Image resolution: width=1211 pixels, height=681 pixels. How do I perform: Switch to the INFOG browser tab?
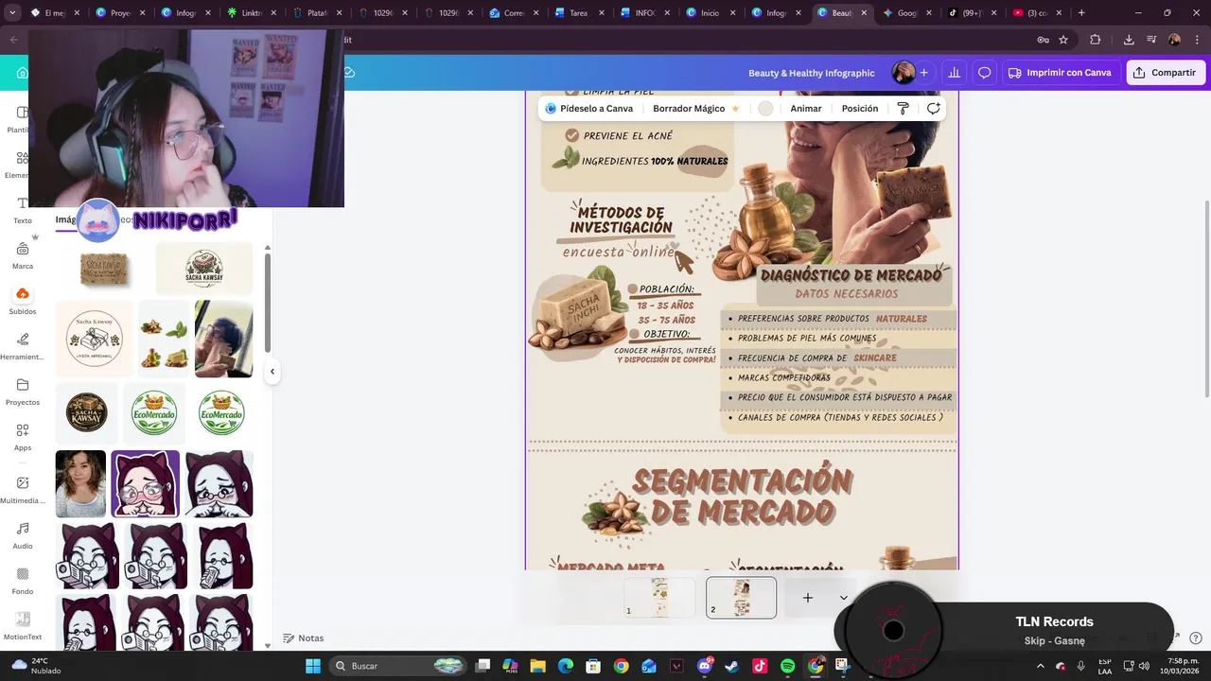pos(645,13)
